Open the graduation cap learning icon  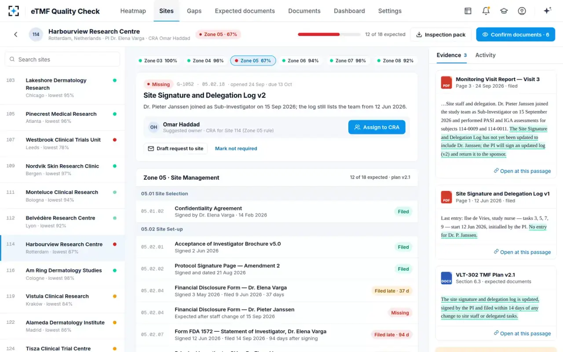click(504, 11)
